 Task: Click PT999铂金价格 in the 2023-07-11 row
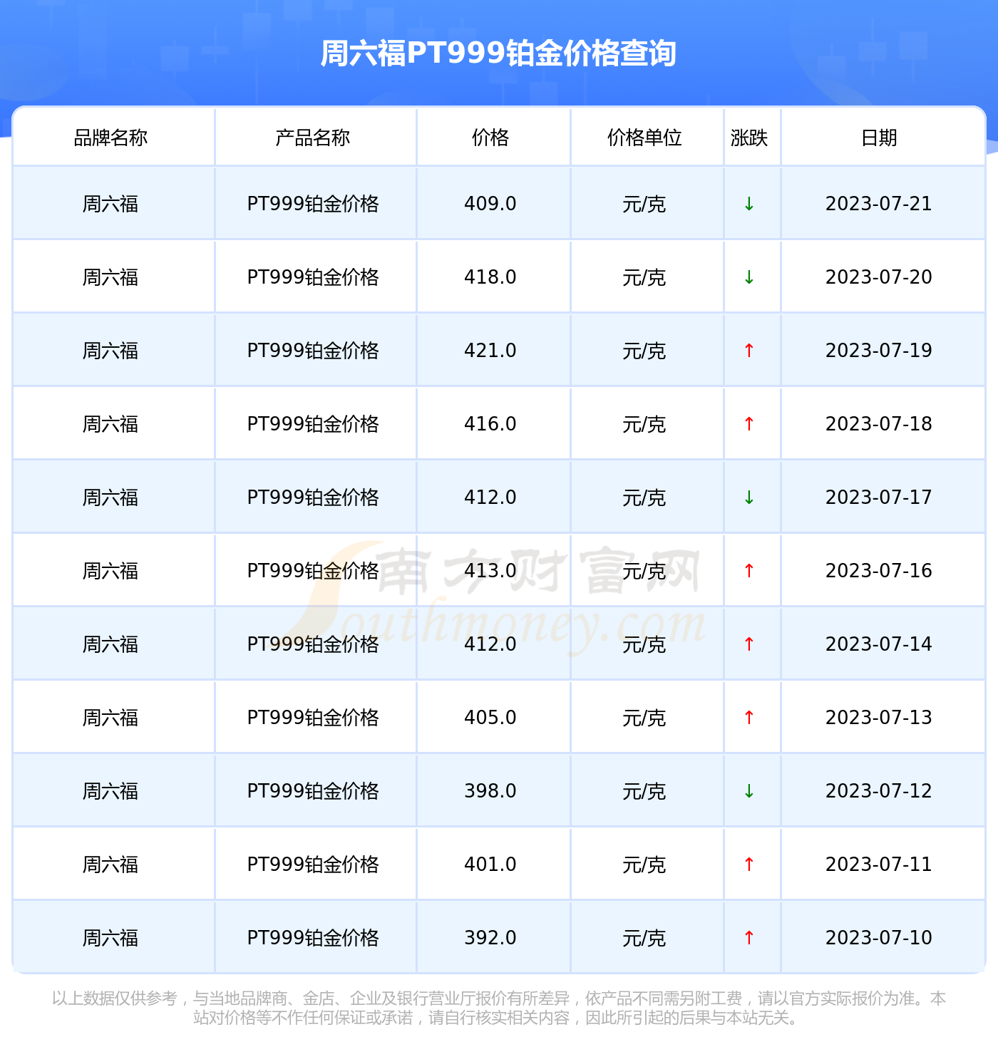[x=313, y=865]
